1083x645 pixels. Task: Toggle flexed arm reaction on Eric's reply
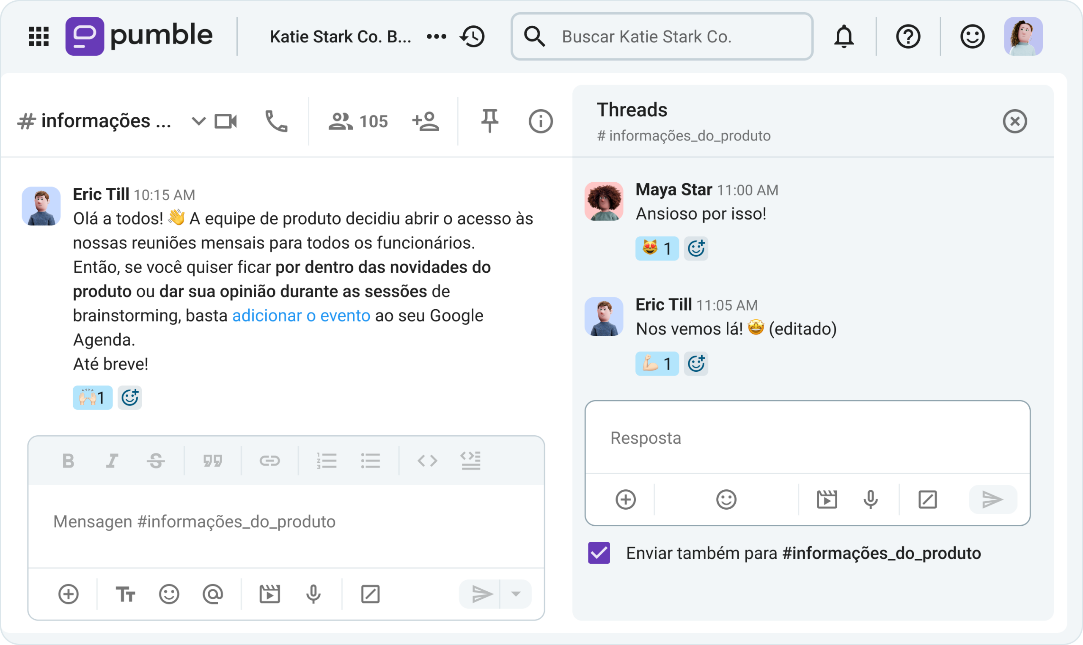tap(657, 364)
